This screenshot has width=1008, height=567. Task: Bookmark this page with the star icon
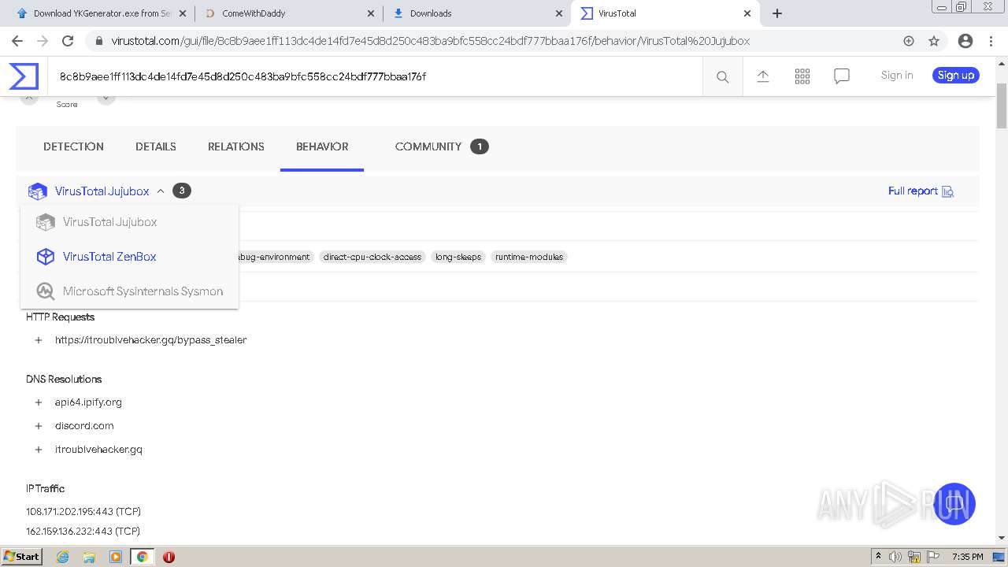[934, 41]
